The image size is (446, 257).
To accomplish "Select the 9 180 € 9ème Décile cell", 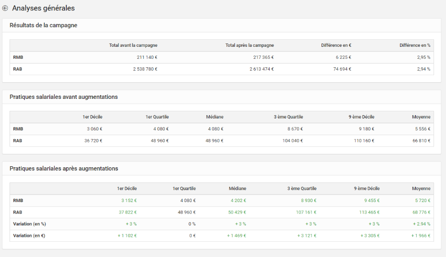I will click(366, 129).
